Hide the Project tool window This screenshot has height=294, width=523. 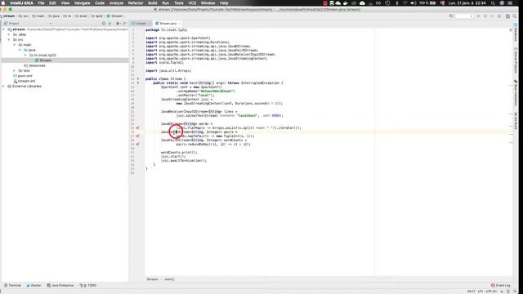[x=125, y=24]
